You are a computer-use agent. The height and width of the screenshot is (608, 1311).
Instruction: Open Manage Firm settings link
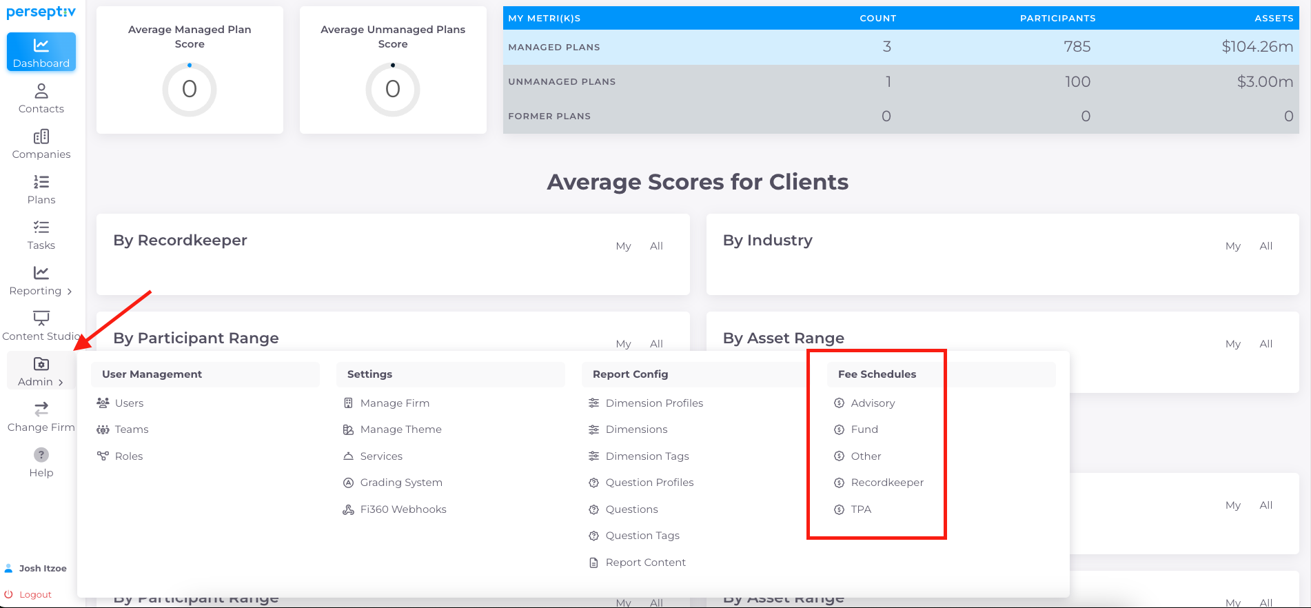pos(394,403)
